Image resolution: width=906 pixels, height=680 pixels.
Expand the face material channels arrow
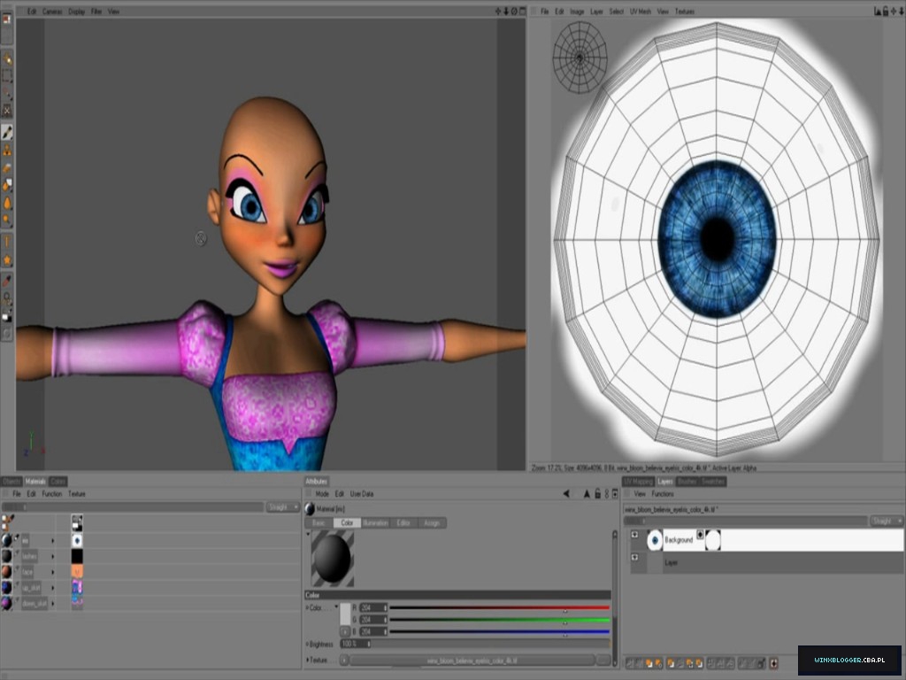point(53,572)
